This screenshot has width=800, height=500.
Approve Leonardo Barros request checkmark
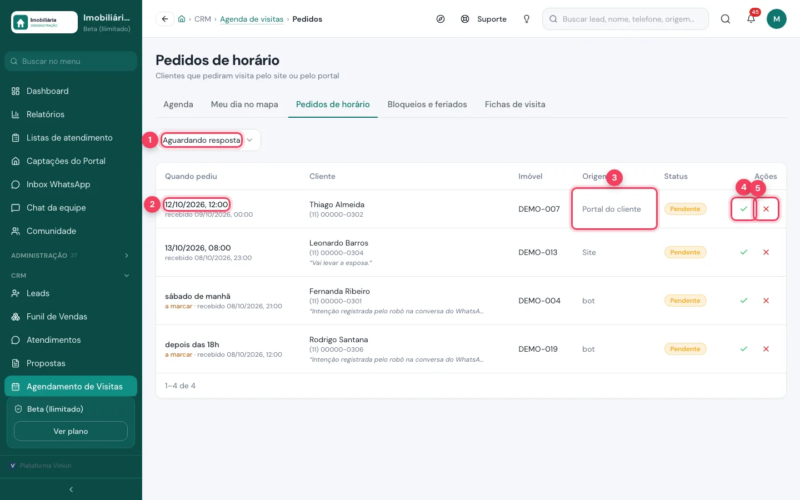(744, 252)
